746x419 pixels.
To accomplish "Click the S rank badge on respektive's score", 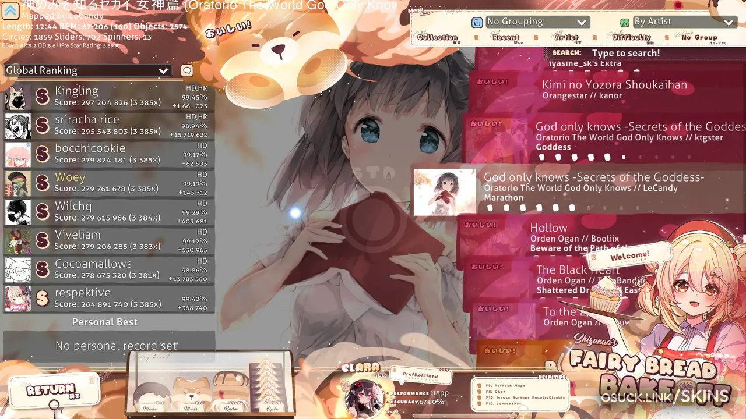I will tap(42, 299).
